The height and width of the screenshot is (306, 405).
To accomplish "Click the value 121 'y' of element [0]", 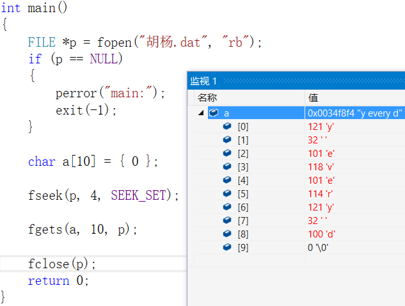I will [x=321, y=127].
